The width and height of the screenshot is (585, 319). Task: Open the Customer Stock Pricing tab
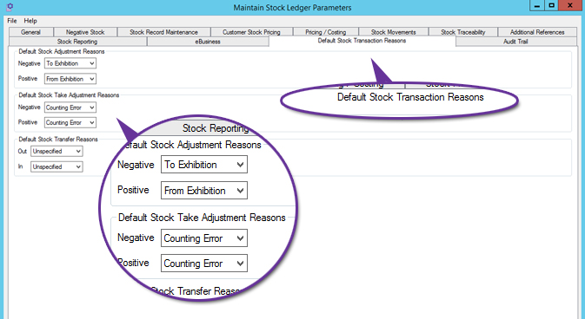(x=251, y=32)
